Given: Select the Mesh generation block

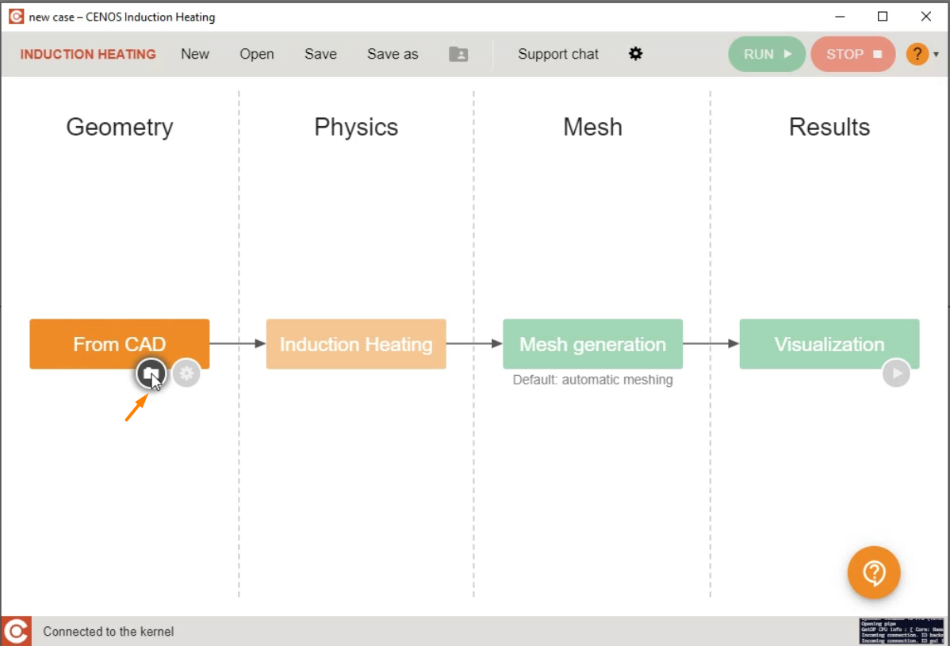Looking at the screenshot, I should coord(592,344).
